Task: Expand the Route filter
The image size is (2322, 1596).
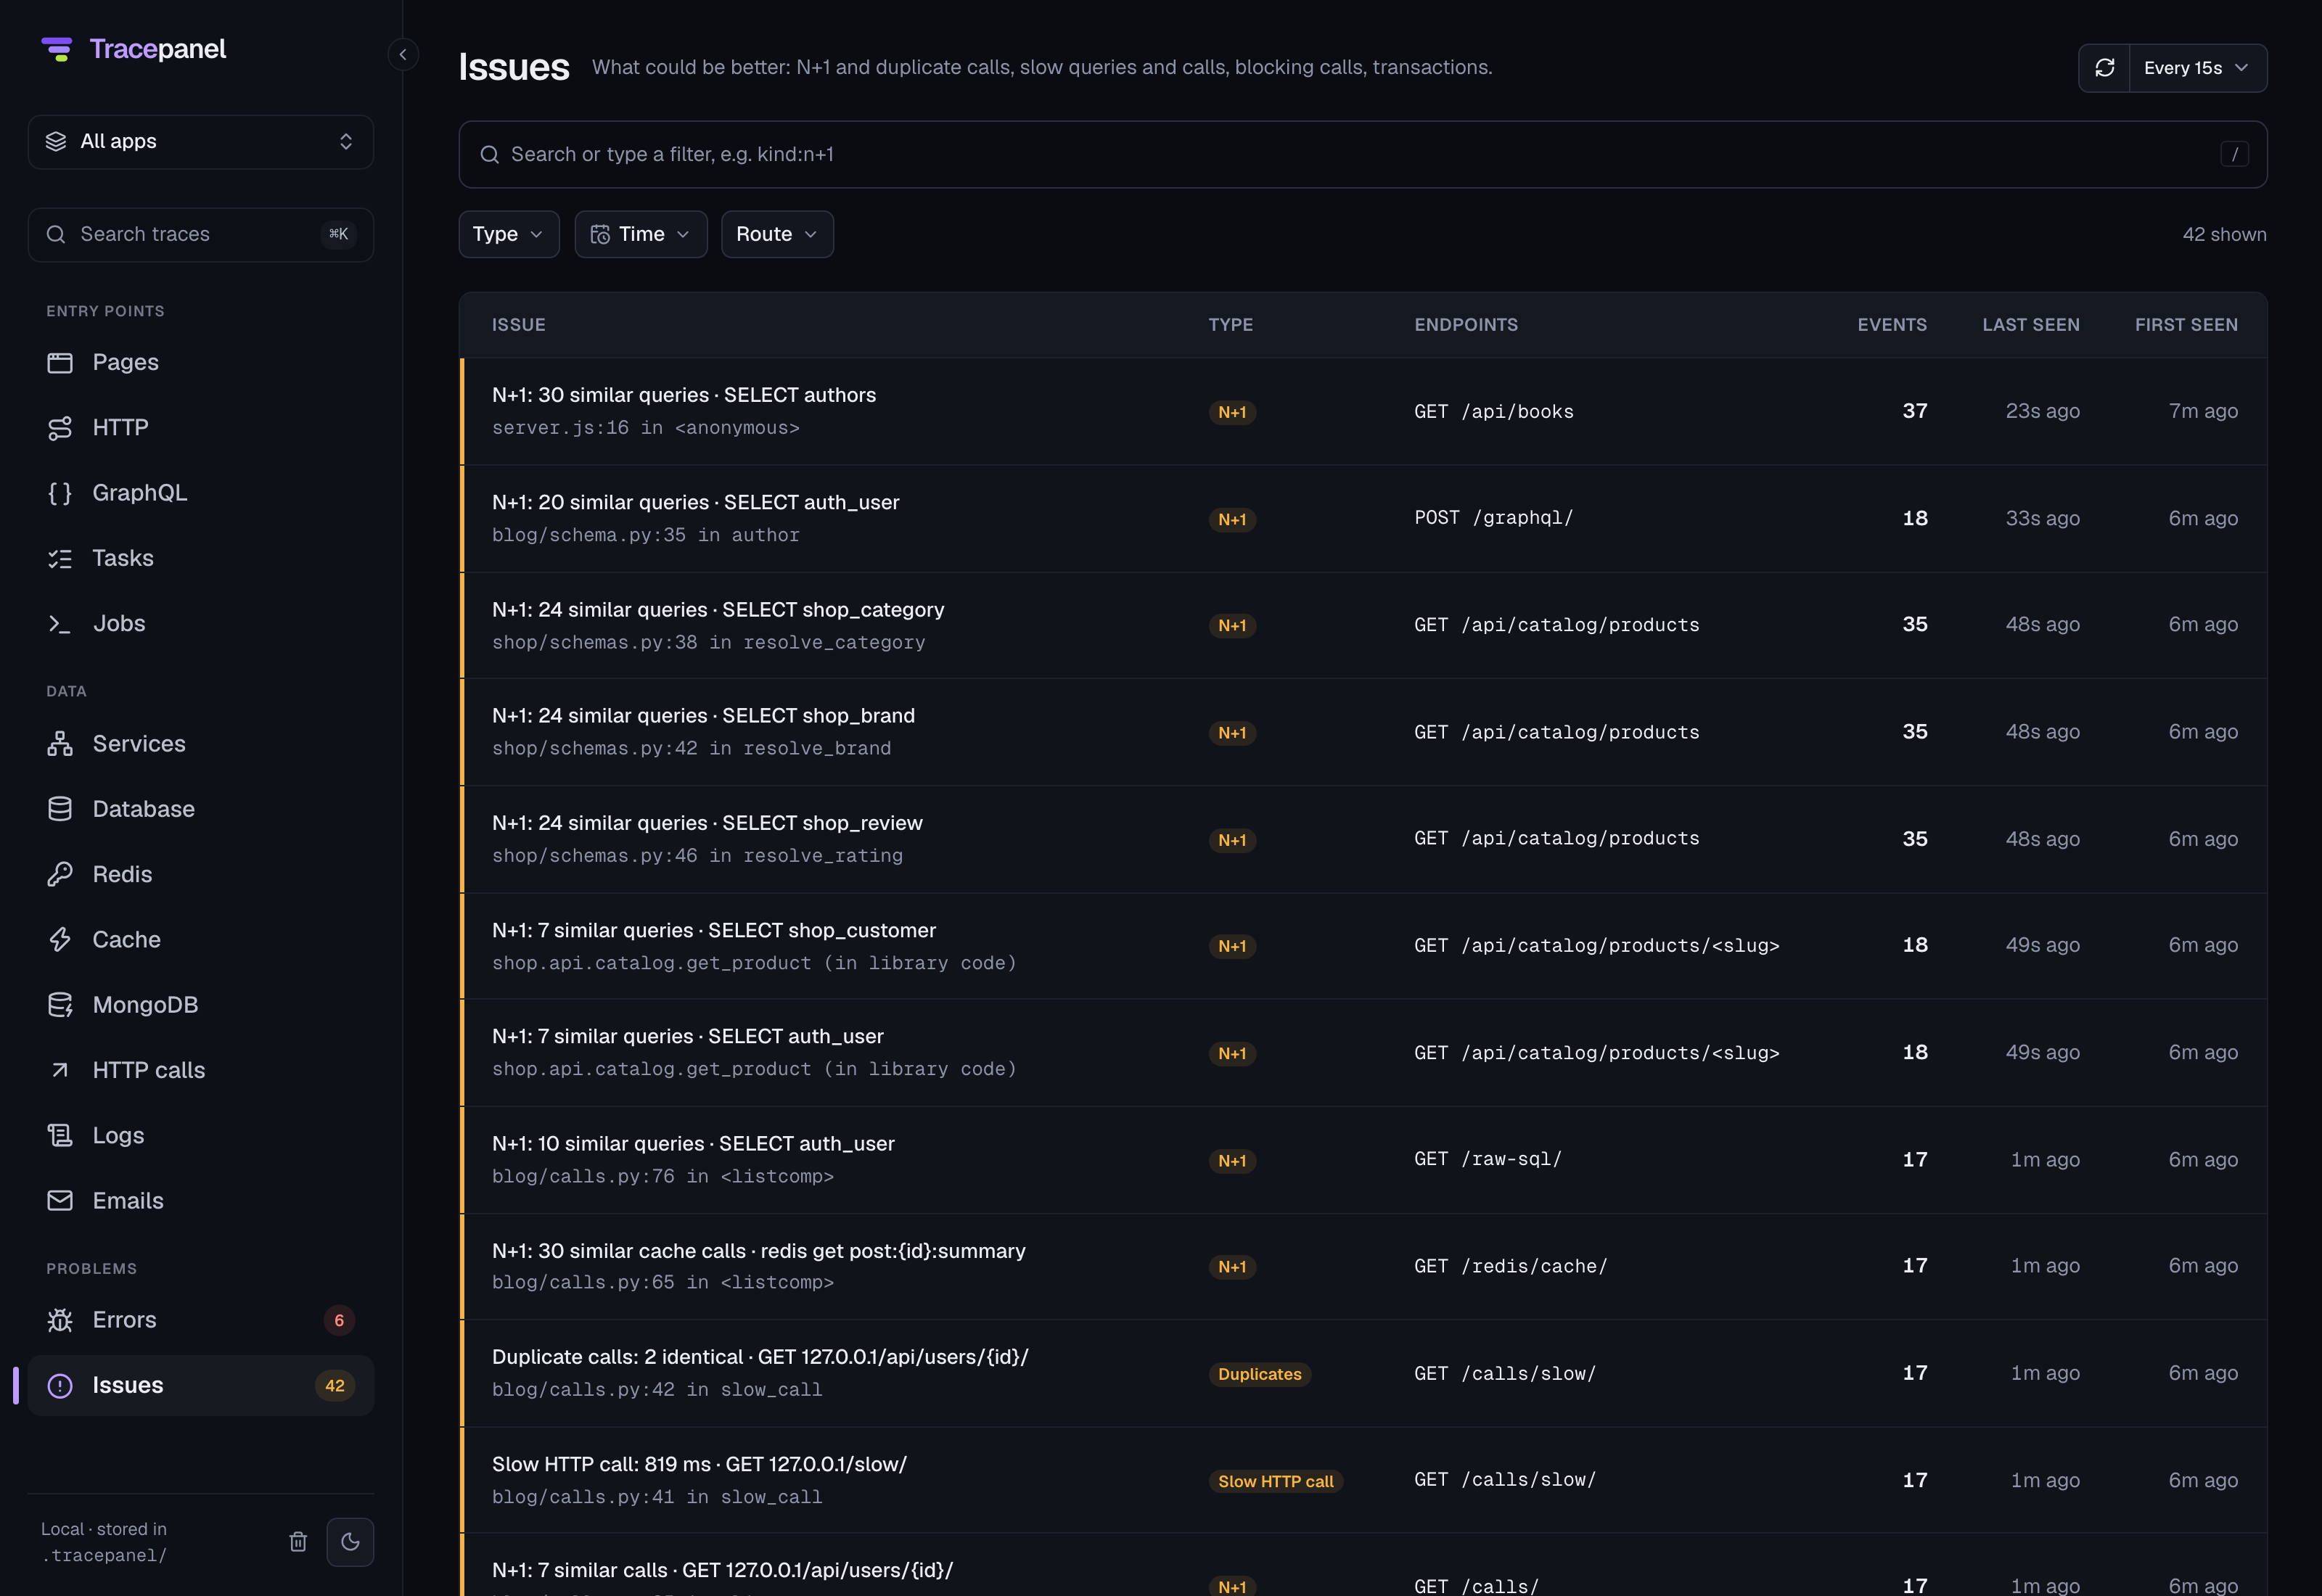Action: tap(777, 234)
